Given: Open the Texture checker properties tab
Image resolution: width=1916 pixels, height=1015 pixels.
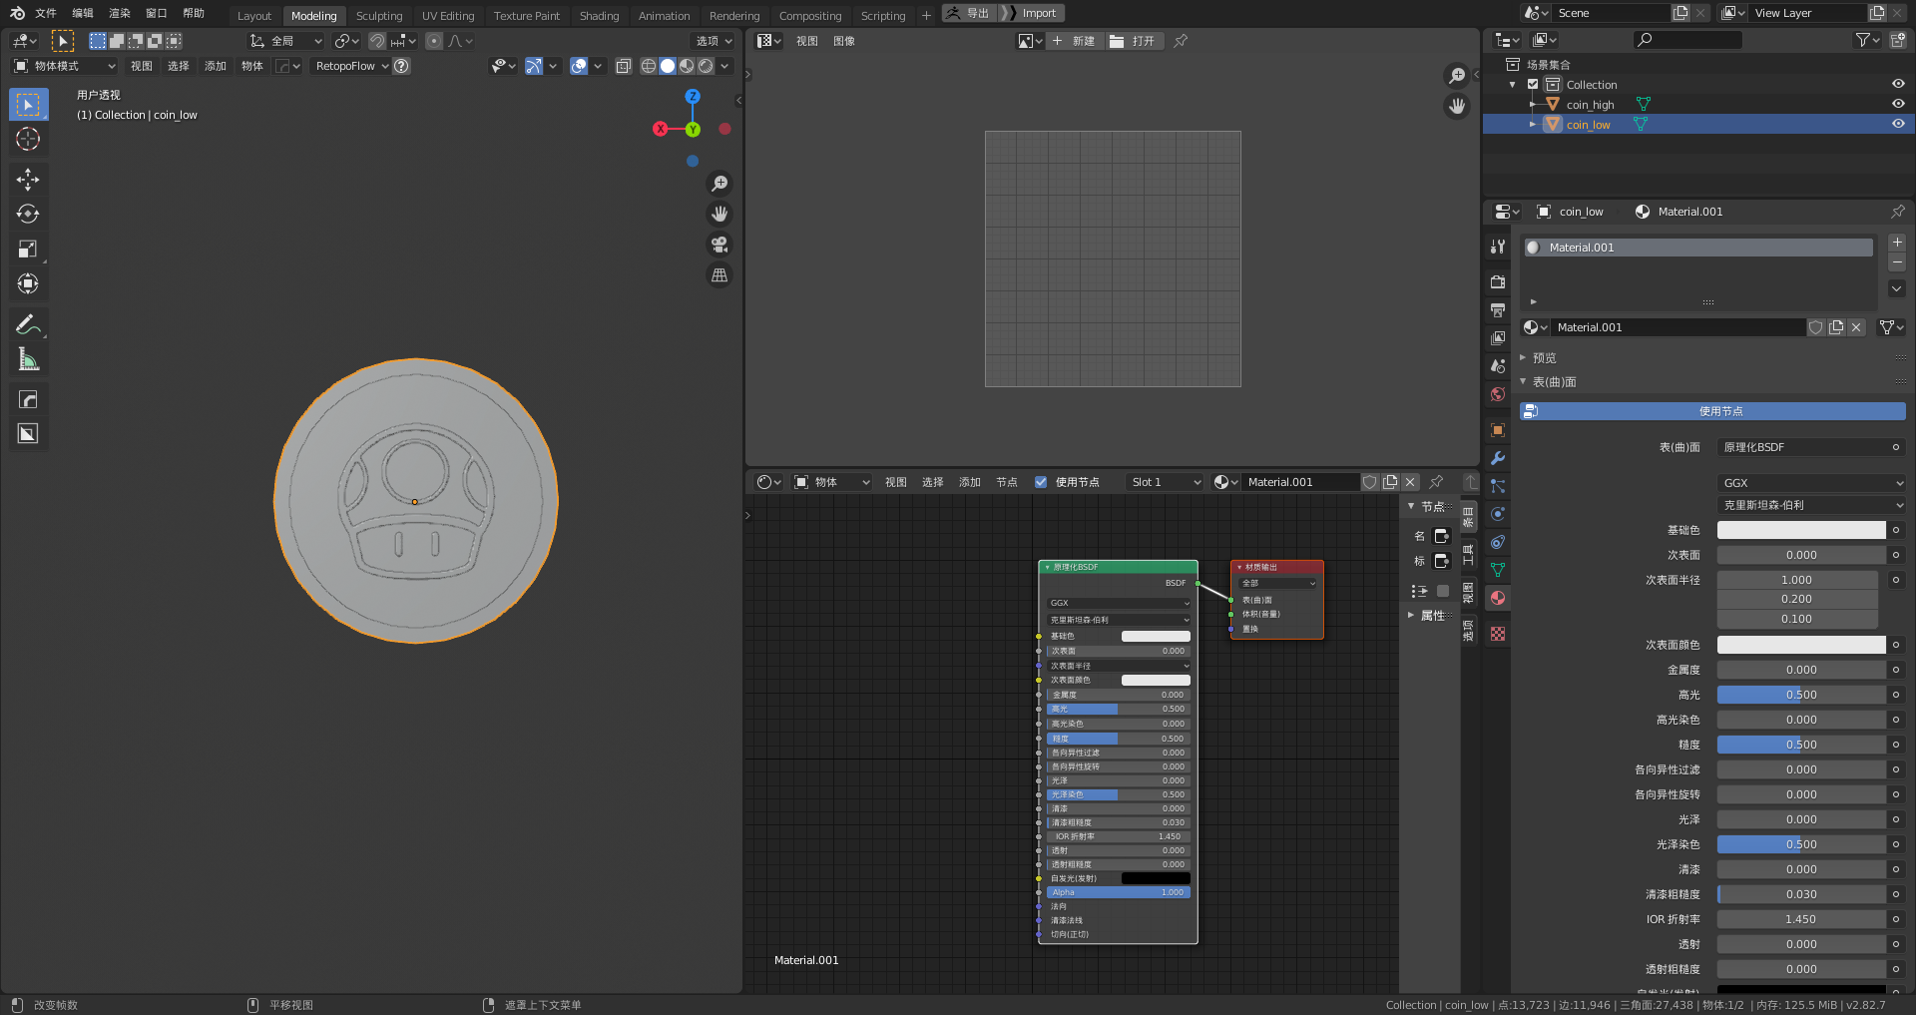Looking at the screenshot, I should [1498, 634].
